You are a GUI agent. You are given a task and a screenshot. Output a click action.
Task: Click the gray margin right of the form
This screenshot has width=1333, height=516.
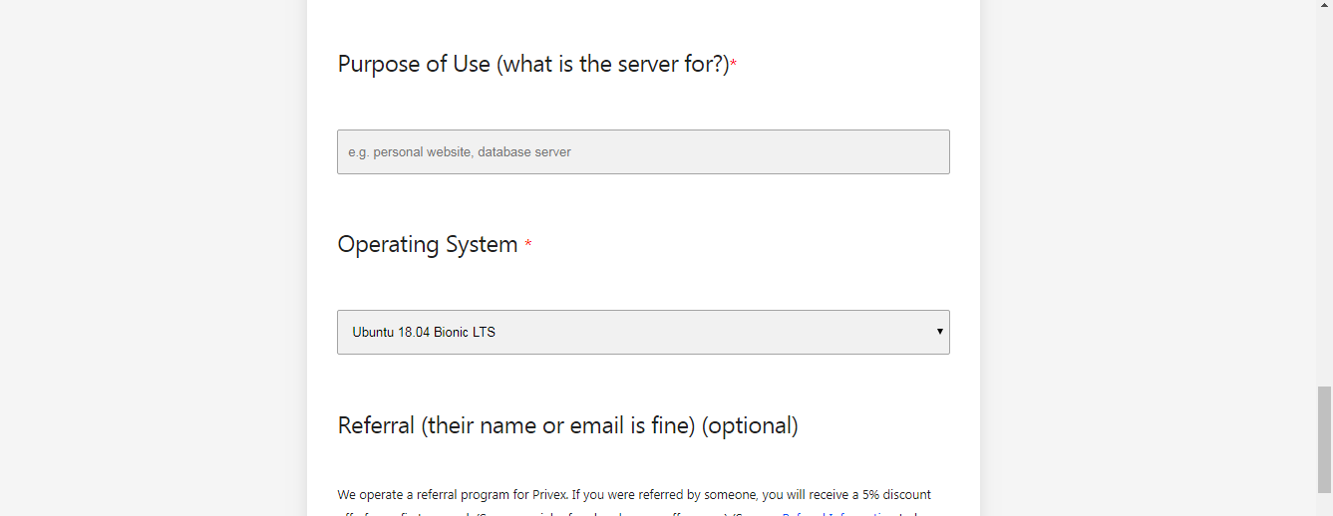click(x=1147, y=258)
